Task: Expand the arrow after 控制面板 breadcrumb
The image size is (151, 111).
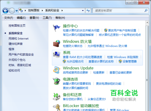Action: (42, 10)
